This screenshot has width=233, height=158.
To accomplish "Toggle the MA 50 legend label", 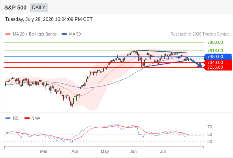I will pos(75,34).
